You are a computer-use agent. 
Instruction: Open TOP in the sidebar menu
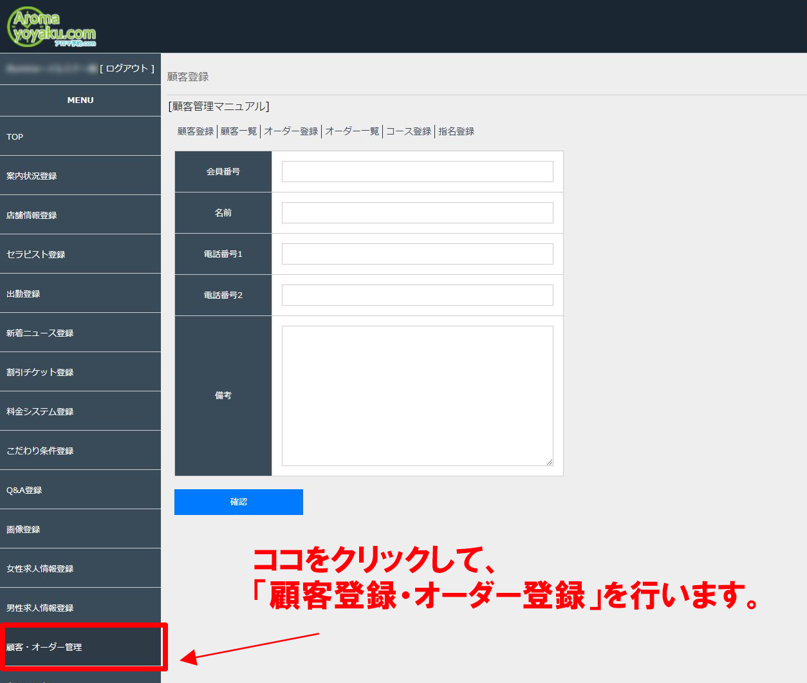point(15,136)
